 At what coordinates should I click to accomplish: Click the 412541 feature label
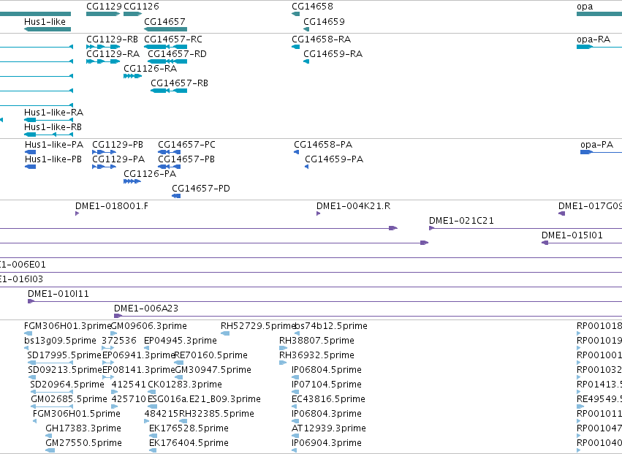coord(129,385)
